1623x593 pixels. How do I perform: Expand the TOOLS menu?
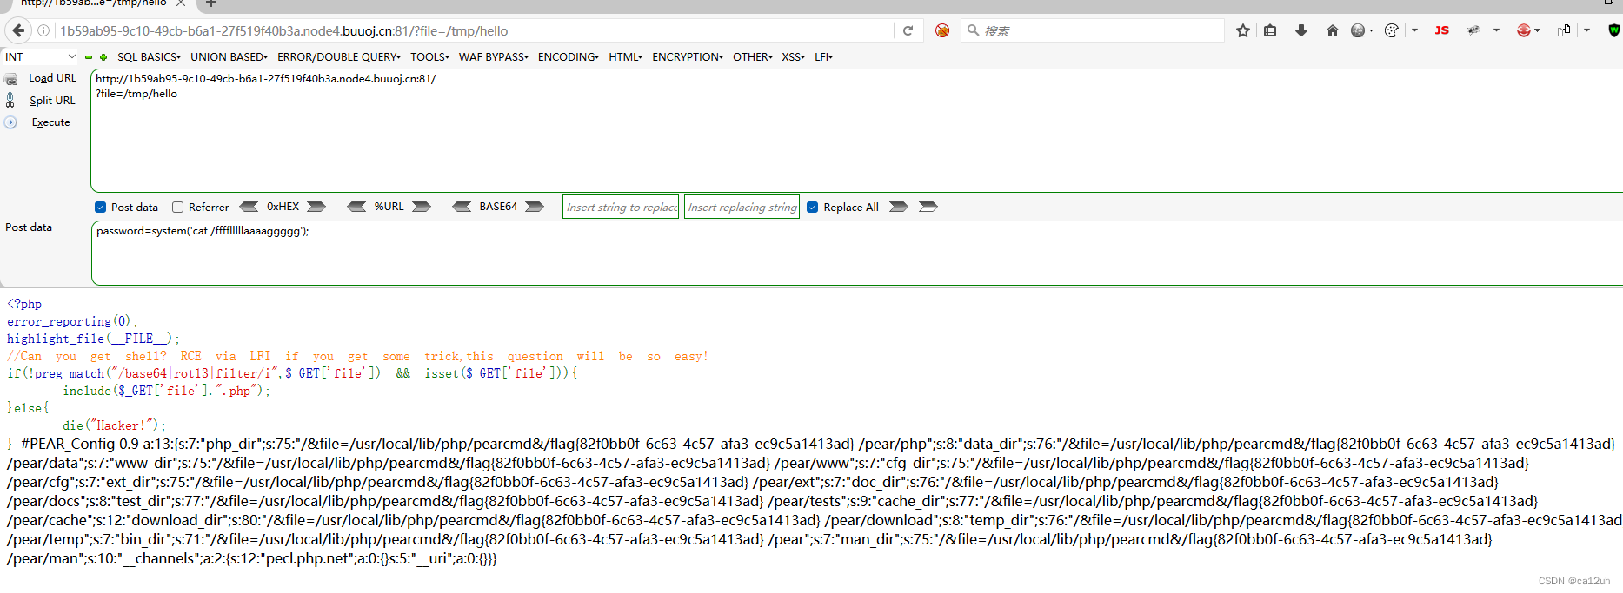click(429, 57)
